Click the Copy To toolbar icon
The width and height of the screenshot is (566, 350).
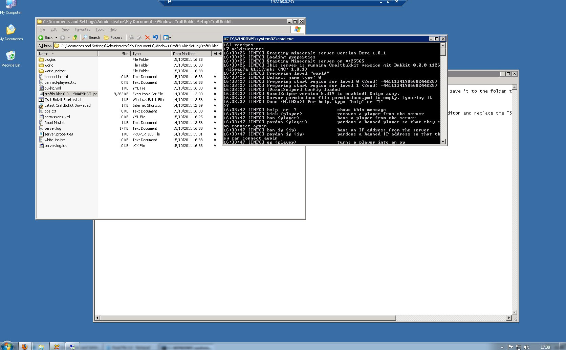(139, 37)
